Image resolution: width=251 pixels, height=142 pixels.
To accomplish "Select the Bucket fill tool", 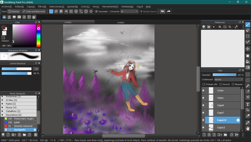I will (x=248, y=61).
